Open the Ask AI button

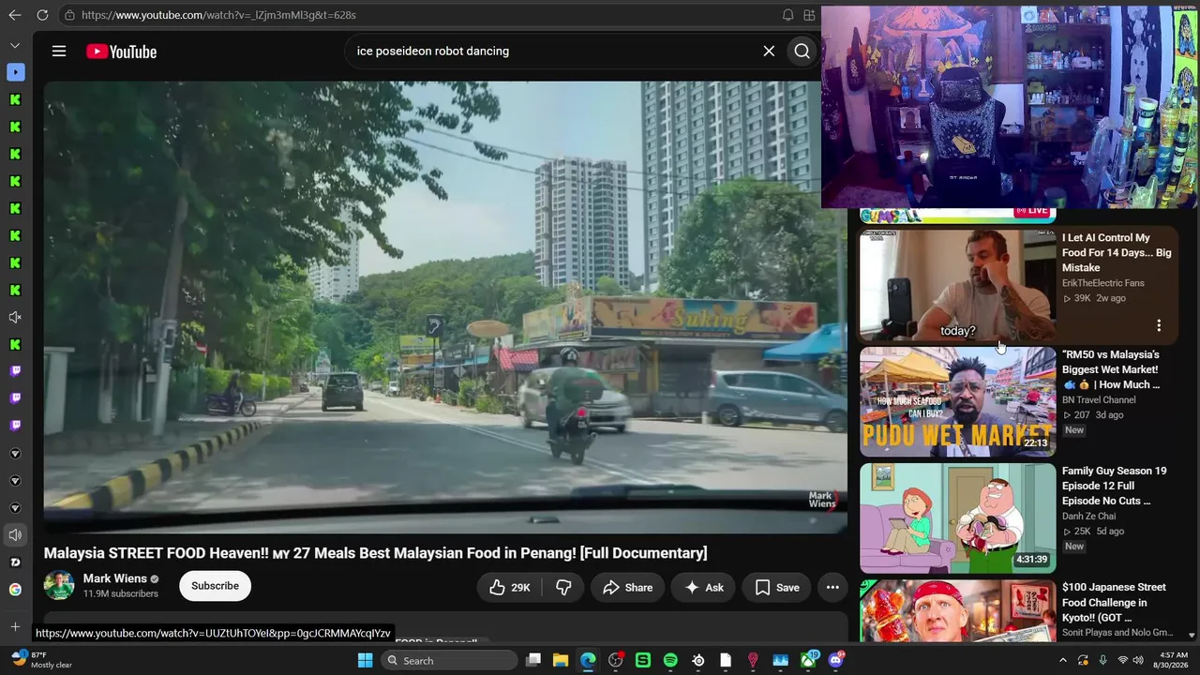703,588
